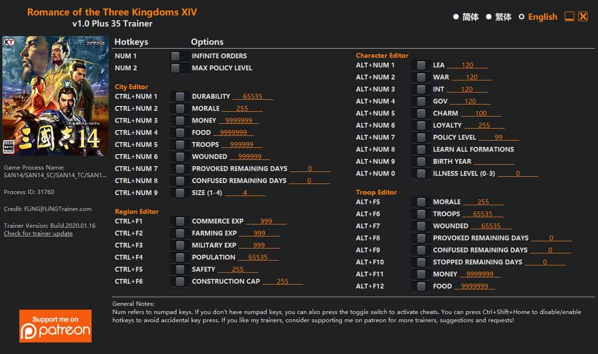Screen dimensions: 598x354
Task: Edit the city MONEY value field
Action: (x=239, y=120)
